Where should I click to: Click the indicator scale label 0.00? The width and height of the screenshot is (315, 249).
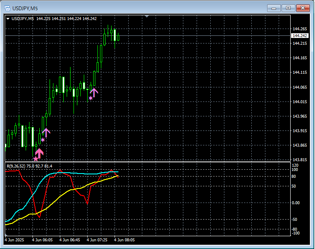(295, 203)
